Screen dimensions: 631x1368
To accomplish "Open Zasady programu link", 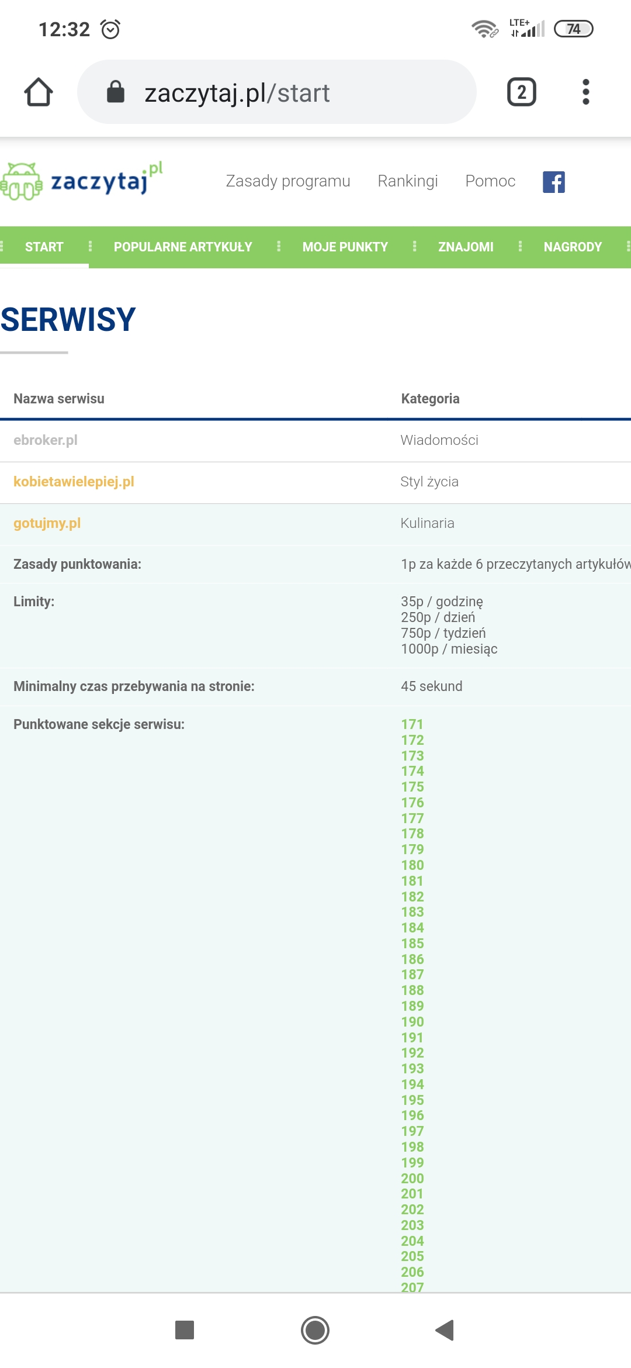I will tap(288, 181).
